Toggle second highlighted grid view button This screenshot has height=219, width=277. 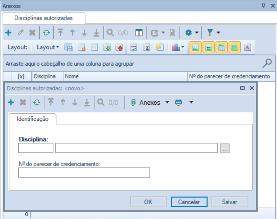pos(209,47)
